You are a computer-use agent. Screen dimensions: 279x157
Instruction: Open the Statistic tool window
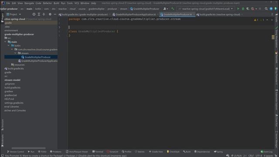[139, 152]
